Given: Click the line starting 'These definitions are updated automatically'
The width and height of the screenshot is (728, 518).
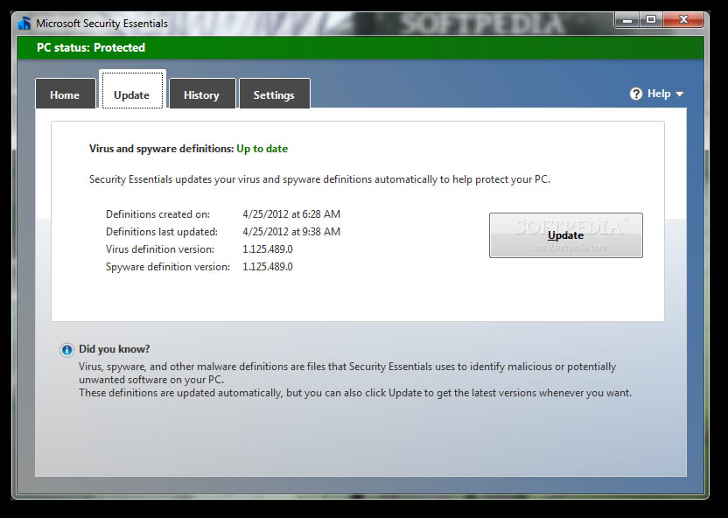Looking at the screenshot, I should 355,393.
